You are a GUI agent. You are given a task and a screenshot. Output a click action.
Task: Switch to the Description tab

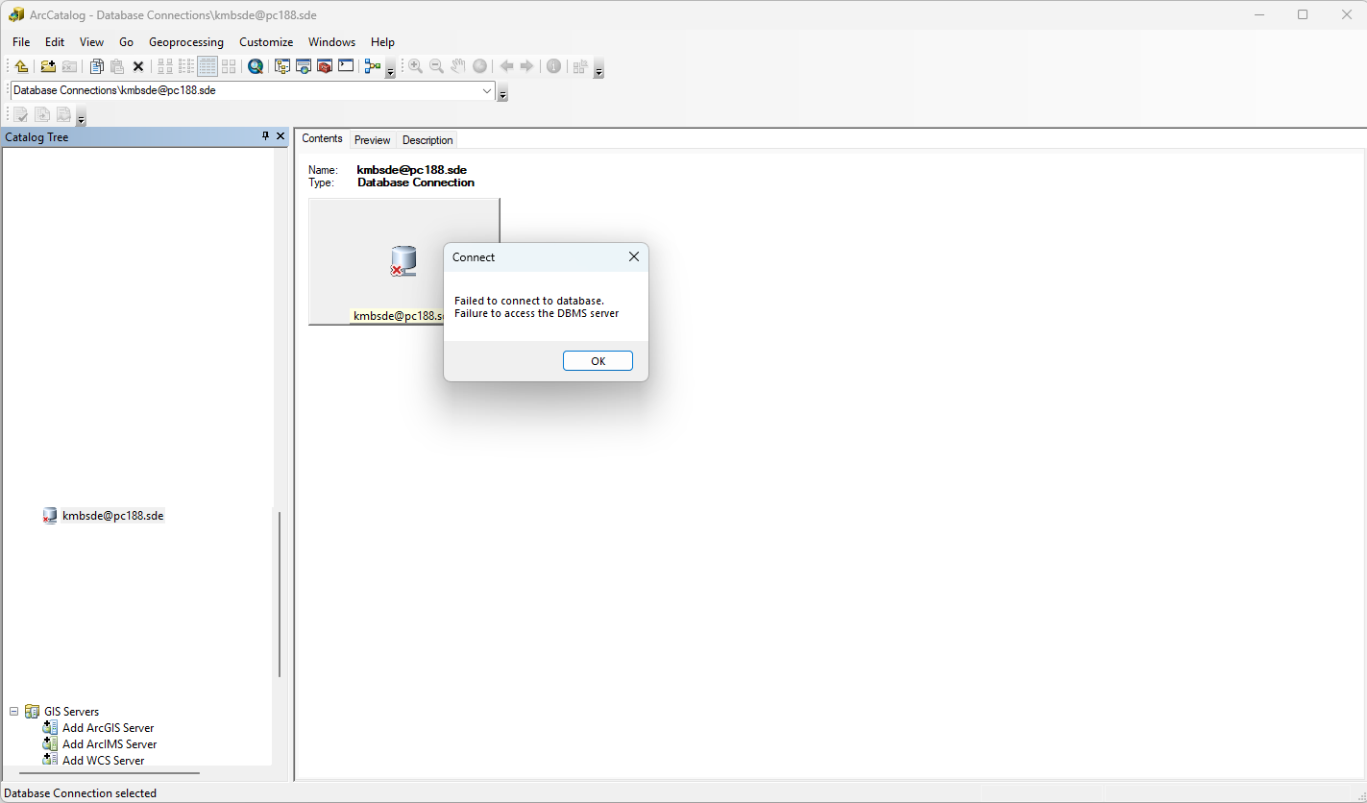pyautogui.click(x=427, y=140)
